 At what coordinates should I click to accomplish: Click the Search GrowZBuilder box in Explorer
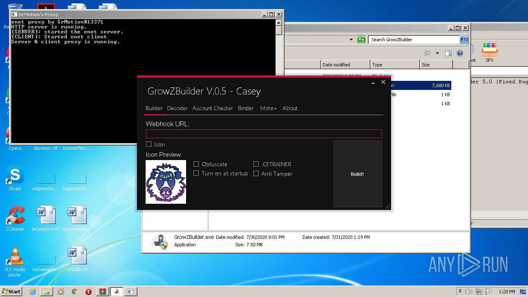click(x=414, y=40)
